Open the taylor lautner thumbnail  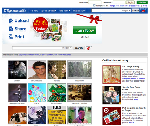pyautogui.click(x=37, y=70)
